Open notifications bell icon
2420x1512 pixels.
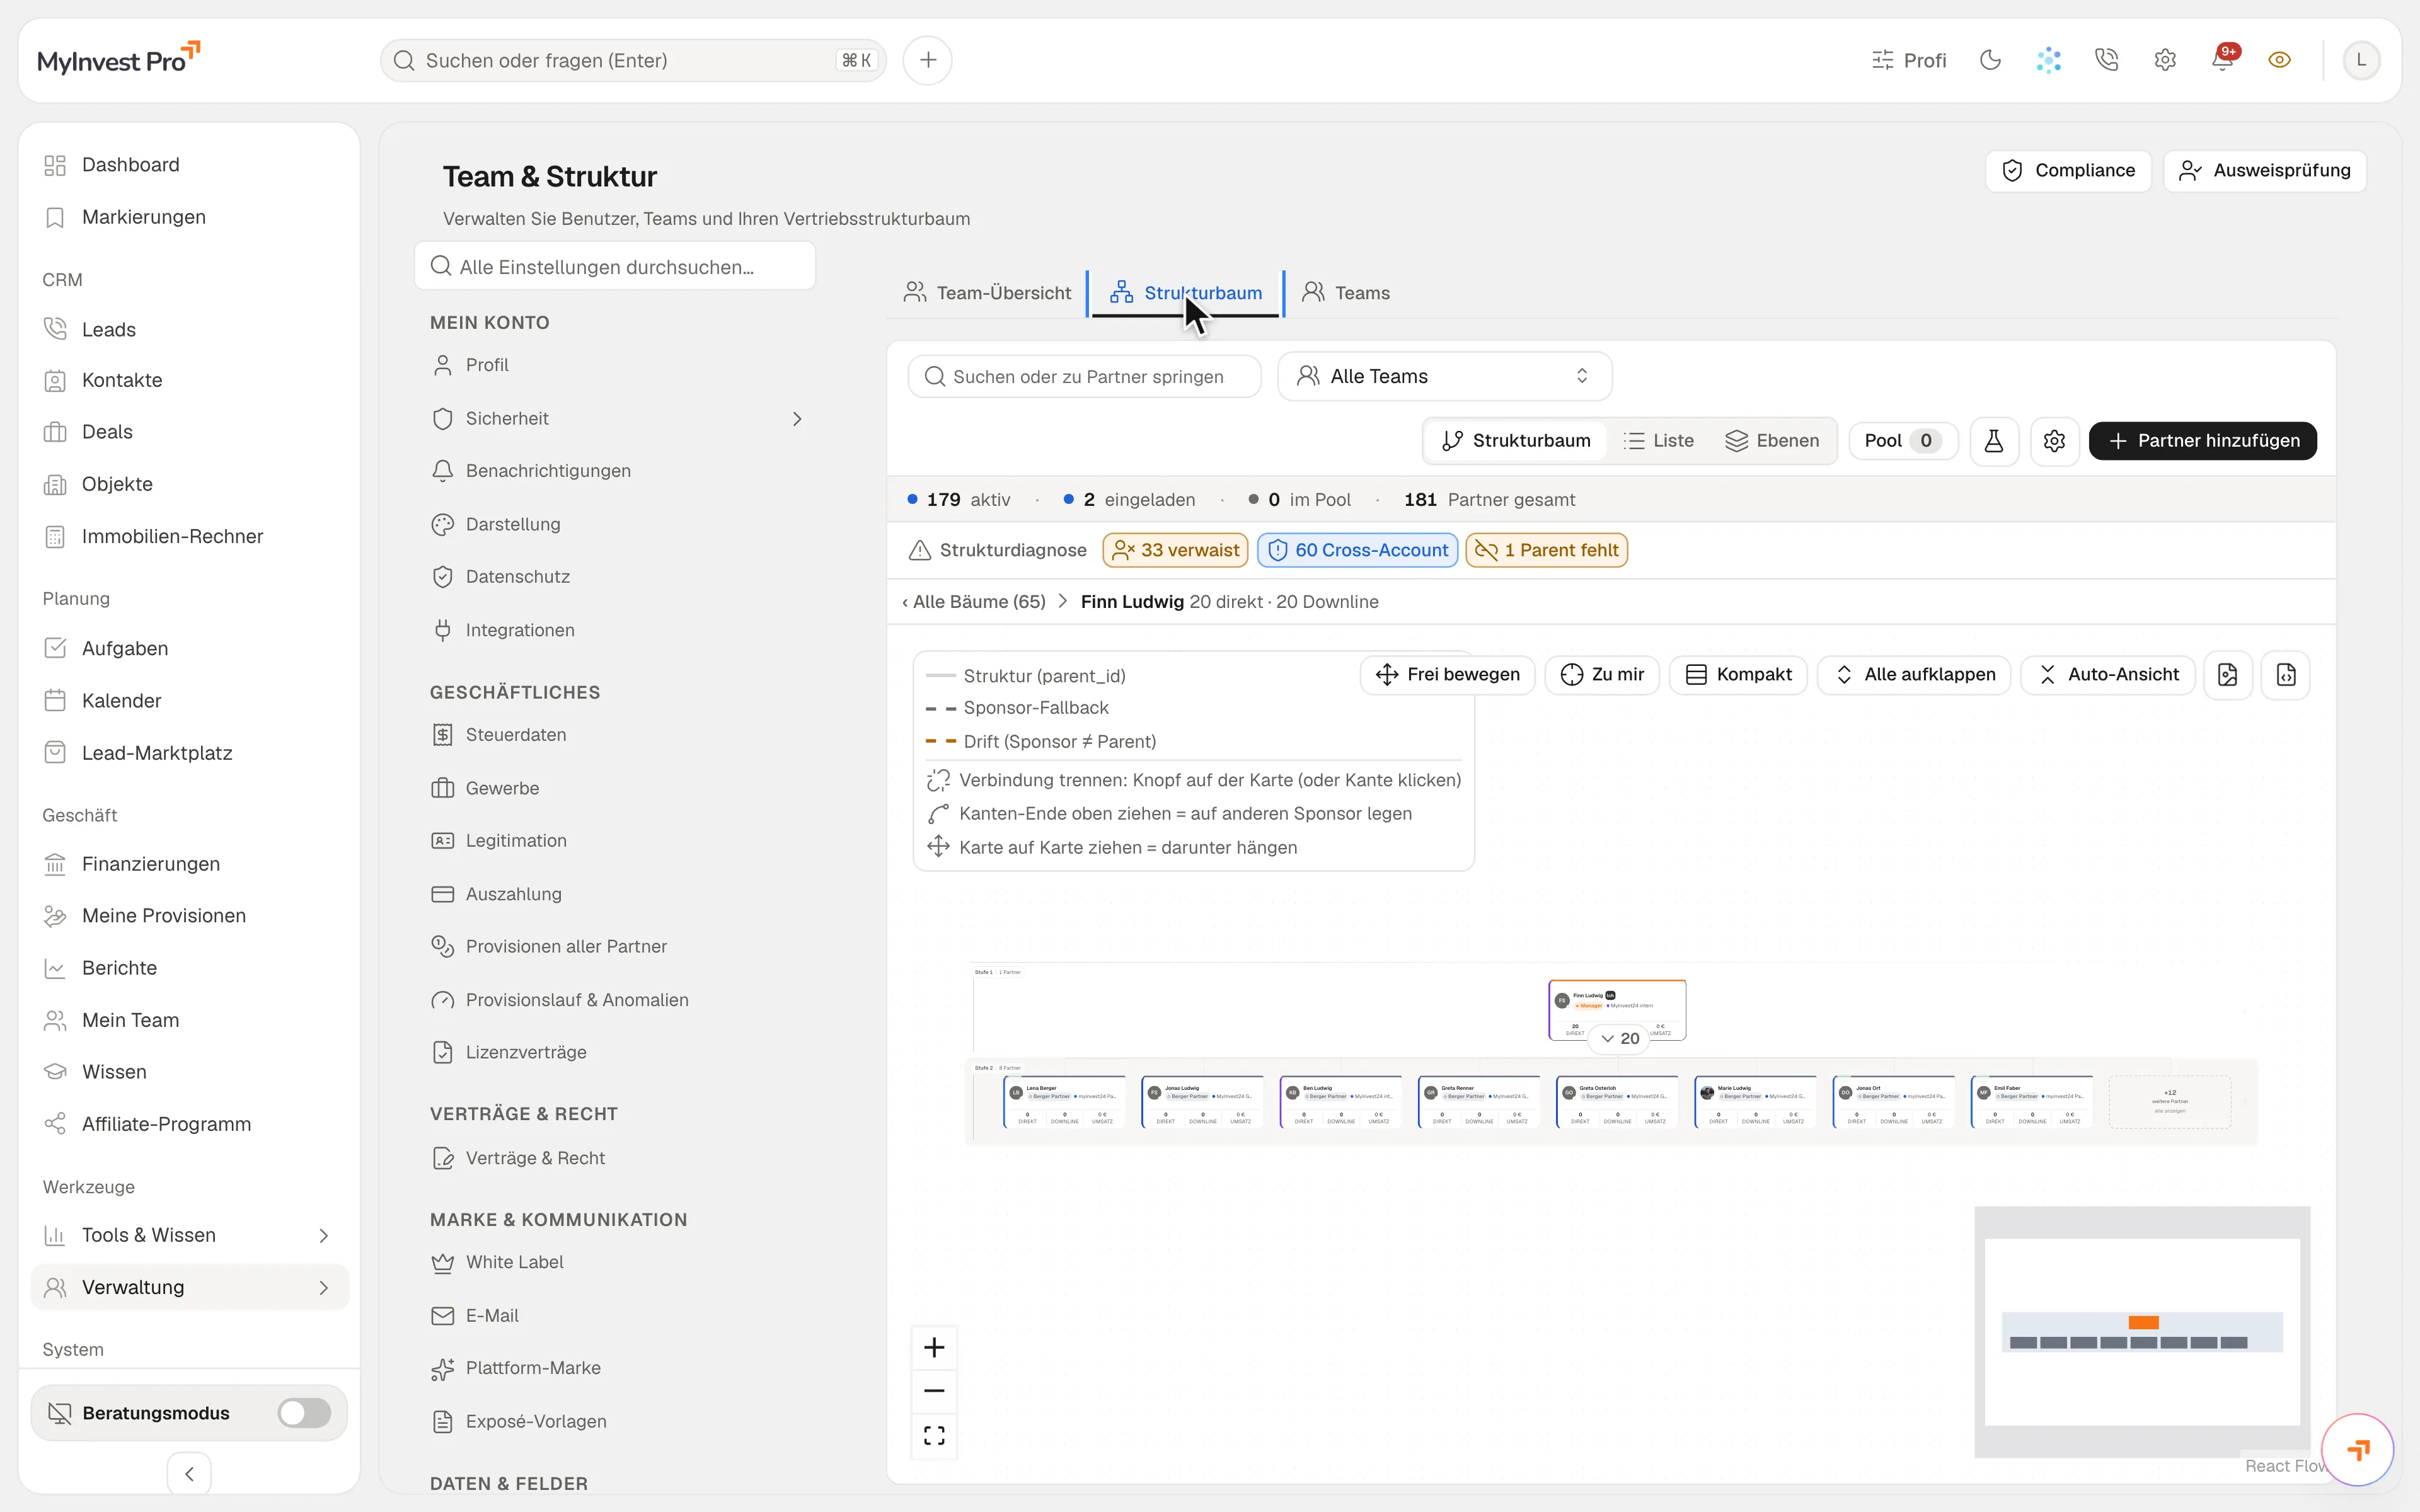click(x=2223, y=60)
